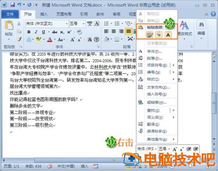
Task: Center text in paragraph group
Action: (x=114, y=32)
